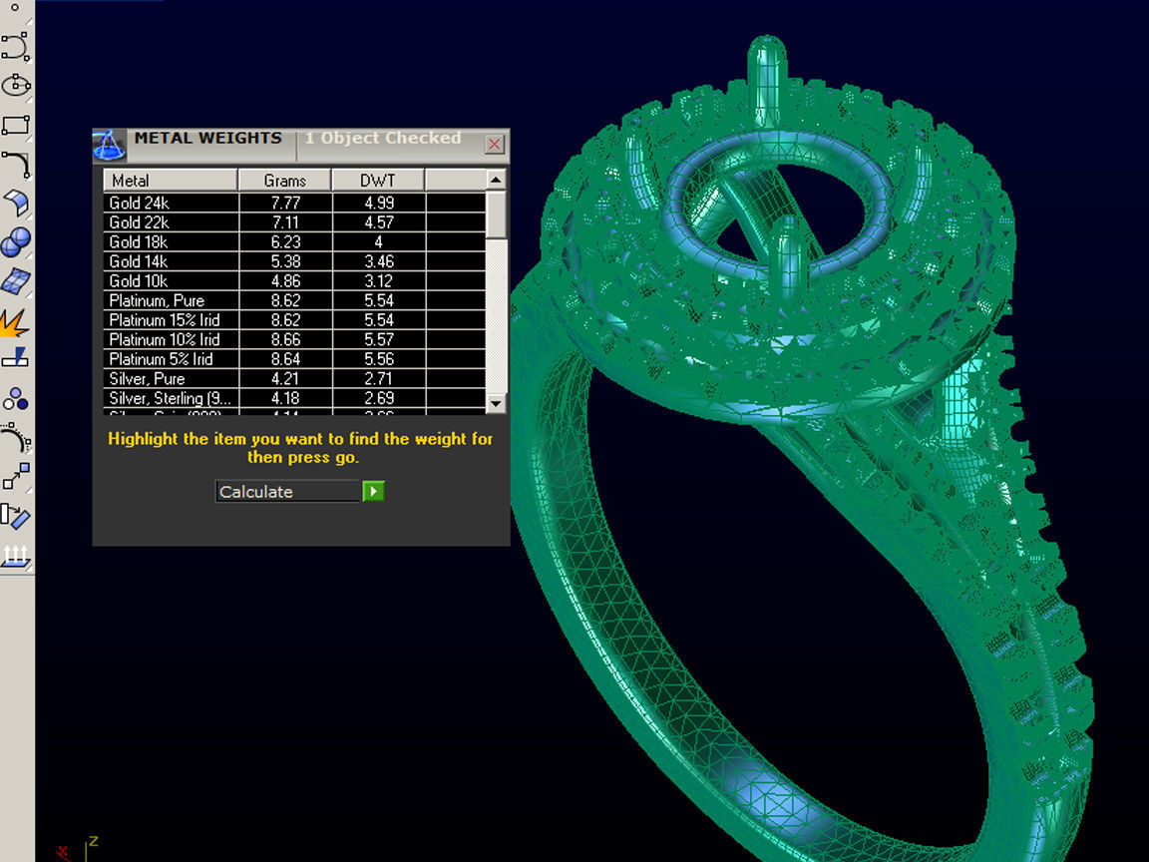1149x862 pixels.
Task: Select the Gold 14k row
Action: pyautogui.click(x=294, y=261)
